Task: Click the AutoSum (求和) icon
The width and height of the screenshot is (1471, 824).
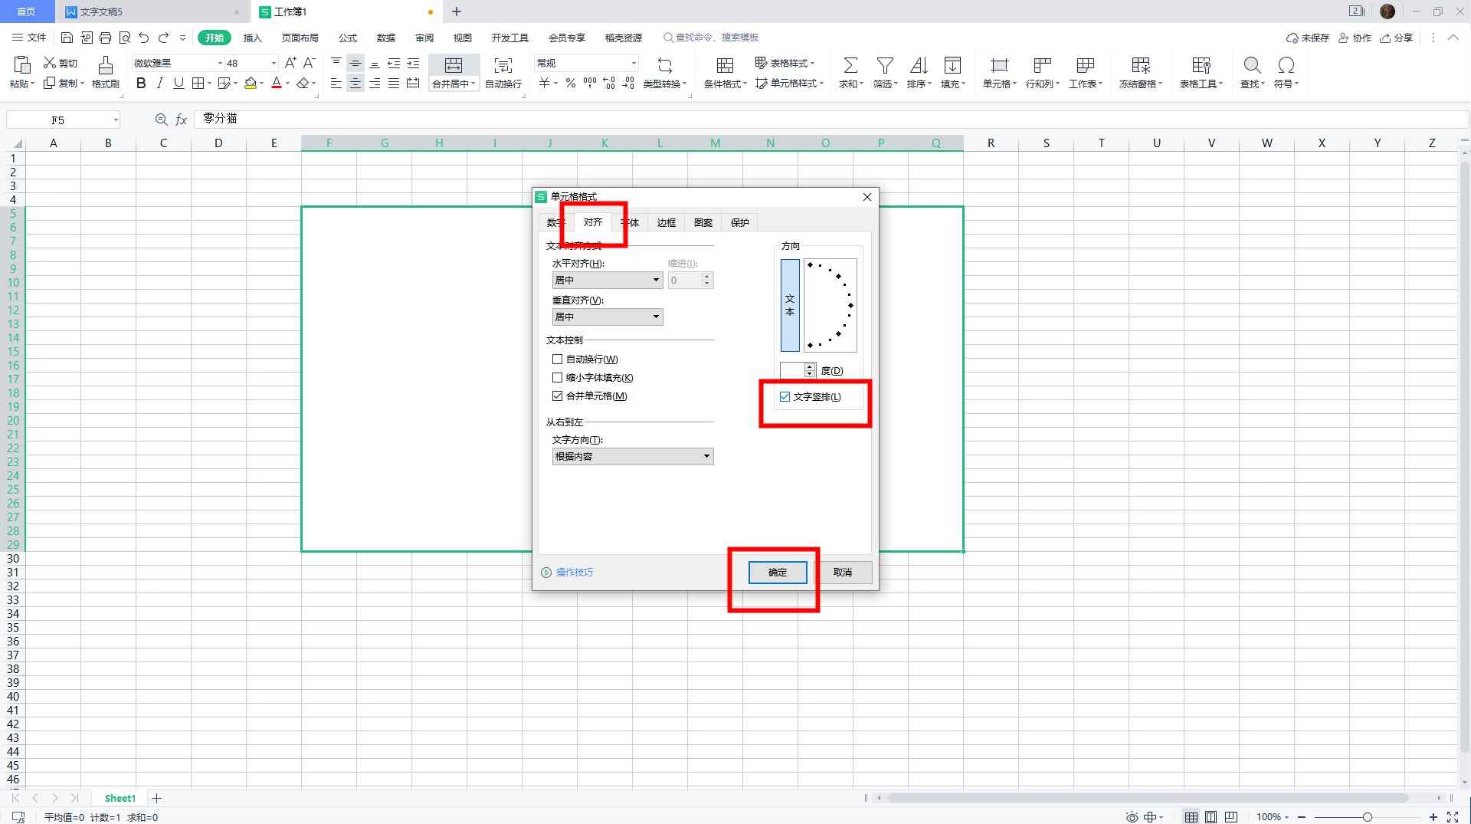Action: tap(850, 66)
